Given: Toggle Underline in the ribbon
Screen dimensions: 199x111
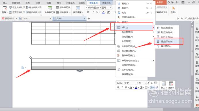Looking at the screenshot, I should click(x=97, y=12).
